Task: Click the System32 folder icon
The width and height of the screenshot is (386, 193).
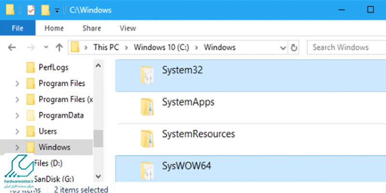Action: tap(147, 75)
